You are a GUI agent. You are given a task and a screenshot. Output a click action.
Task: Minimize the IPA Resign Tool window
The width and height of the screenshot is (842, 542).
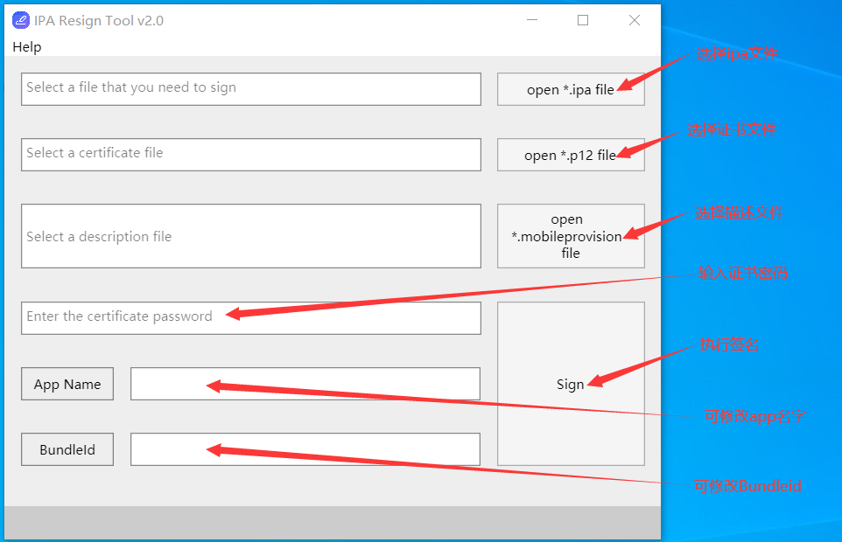click(x=532, y=19)
